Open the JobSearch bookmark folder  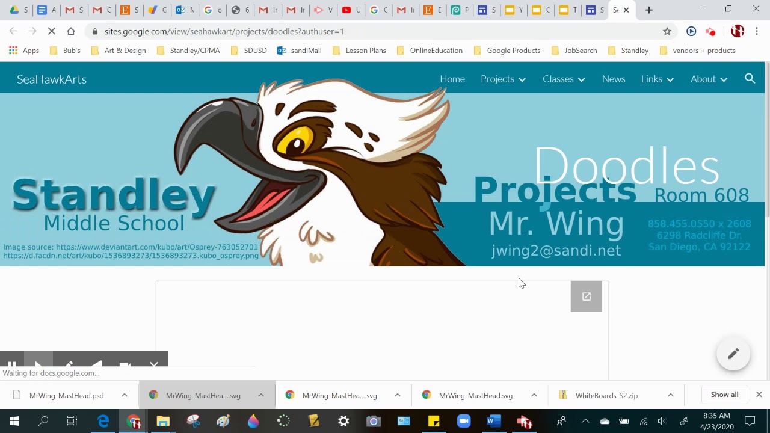tap(574, 51)
